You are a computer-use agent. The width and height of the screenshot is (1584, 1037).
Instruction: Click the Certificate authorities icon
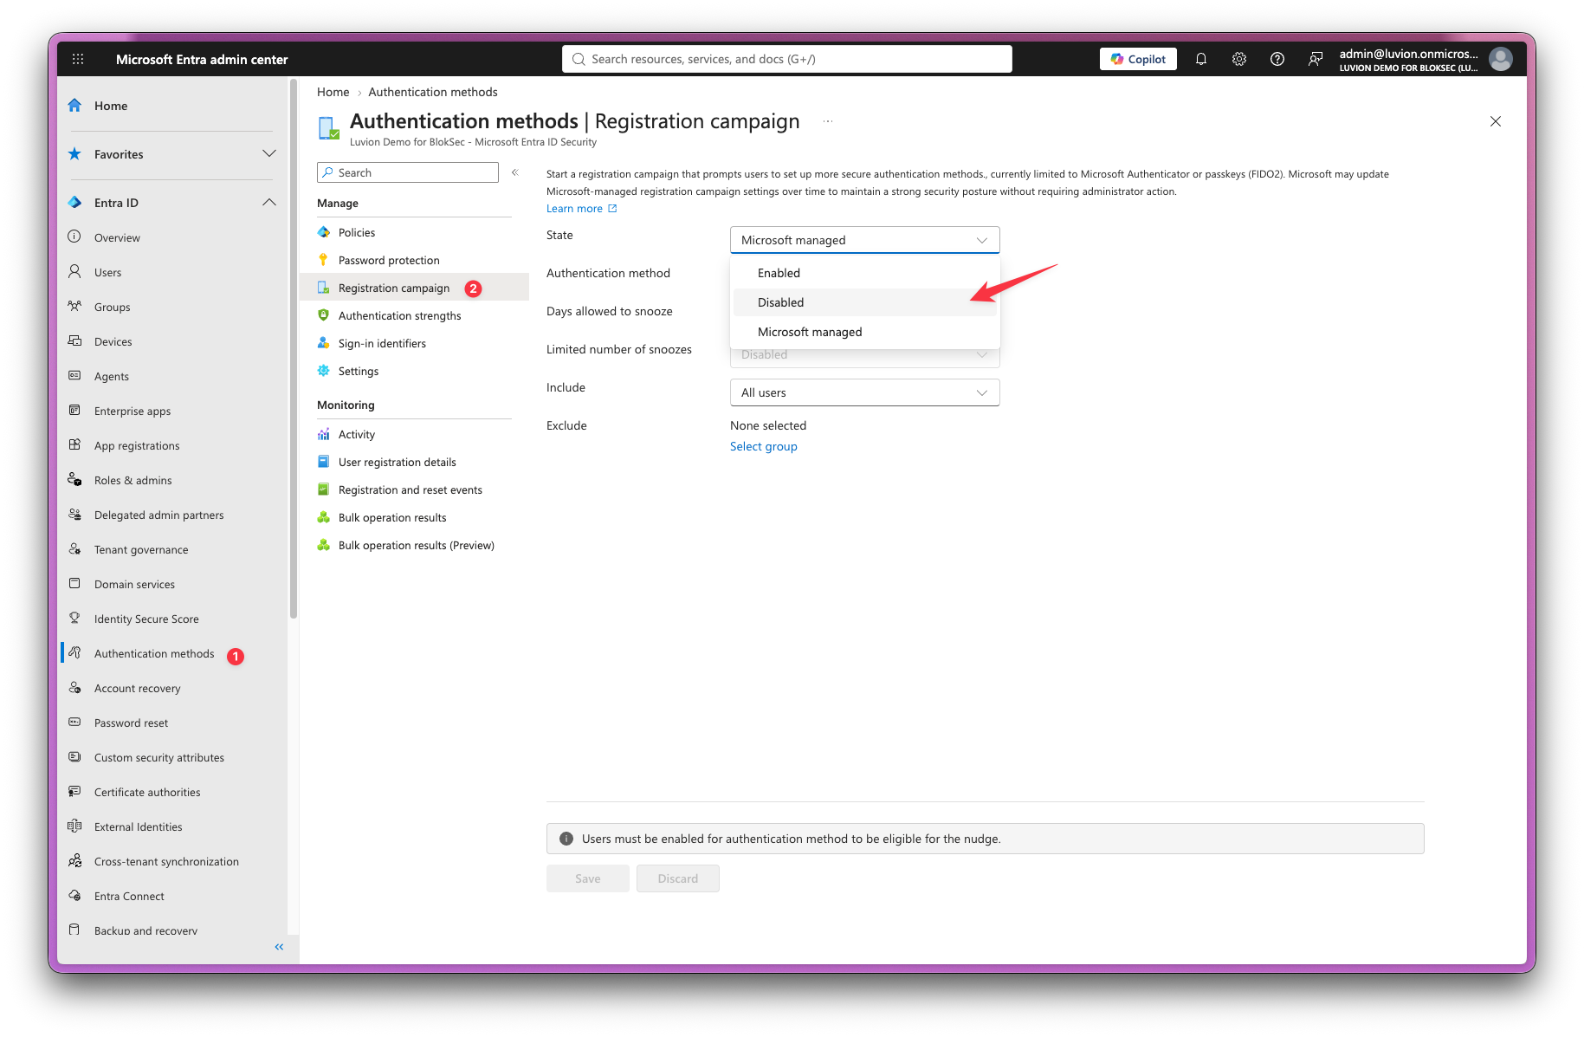[x=74, y=791]
